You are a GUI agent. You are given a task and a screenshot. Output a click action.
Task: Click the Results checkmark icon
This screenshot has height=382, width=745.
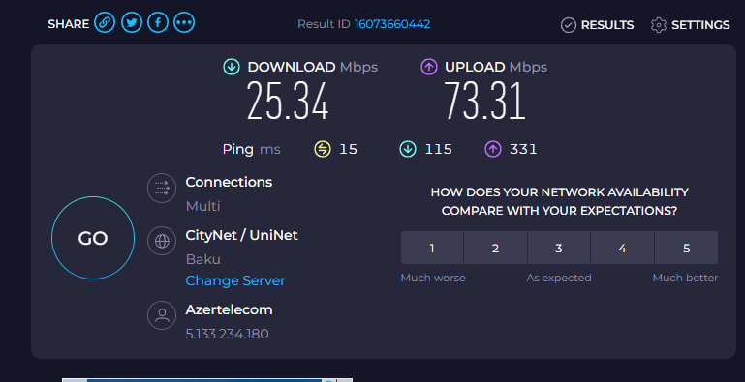569,25
